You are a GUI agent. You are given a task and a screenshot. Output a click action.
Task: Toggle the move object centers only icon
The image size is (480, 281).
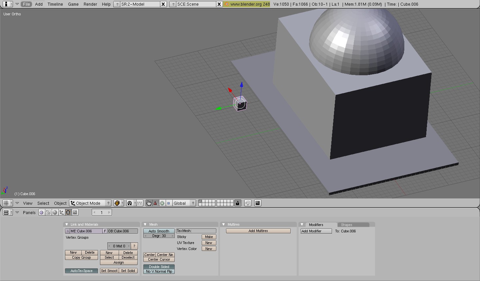pos(140,203)
